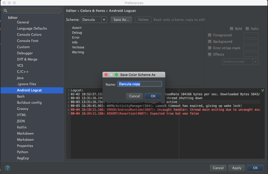Click the Background color swatch
The image size is (268, 174).
pos(251,41)
